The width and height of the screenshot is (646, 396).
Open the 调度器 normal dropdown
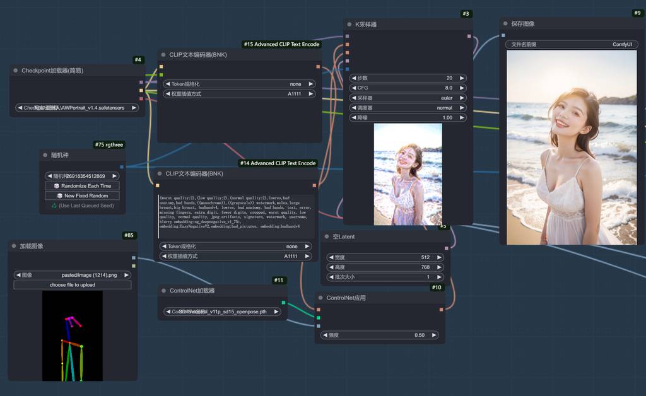[x=408, y=108]
